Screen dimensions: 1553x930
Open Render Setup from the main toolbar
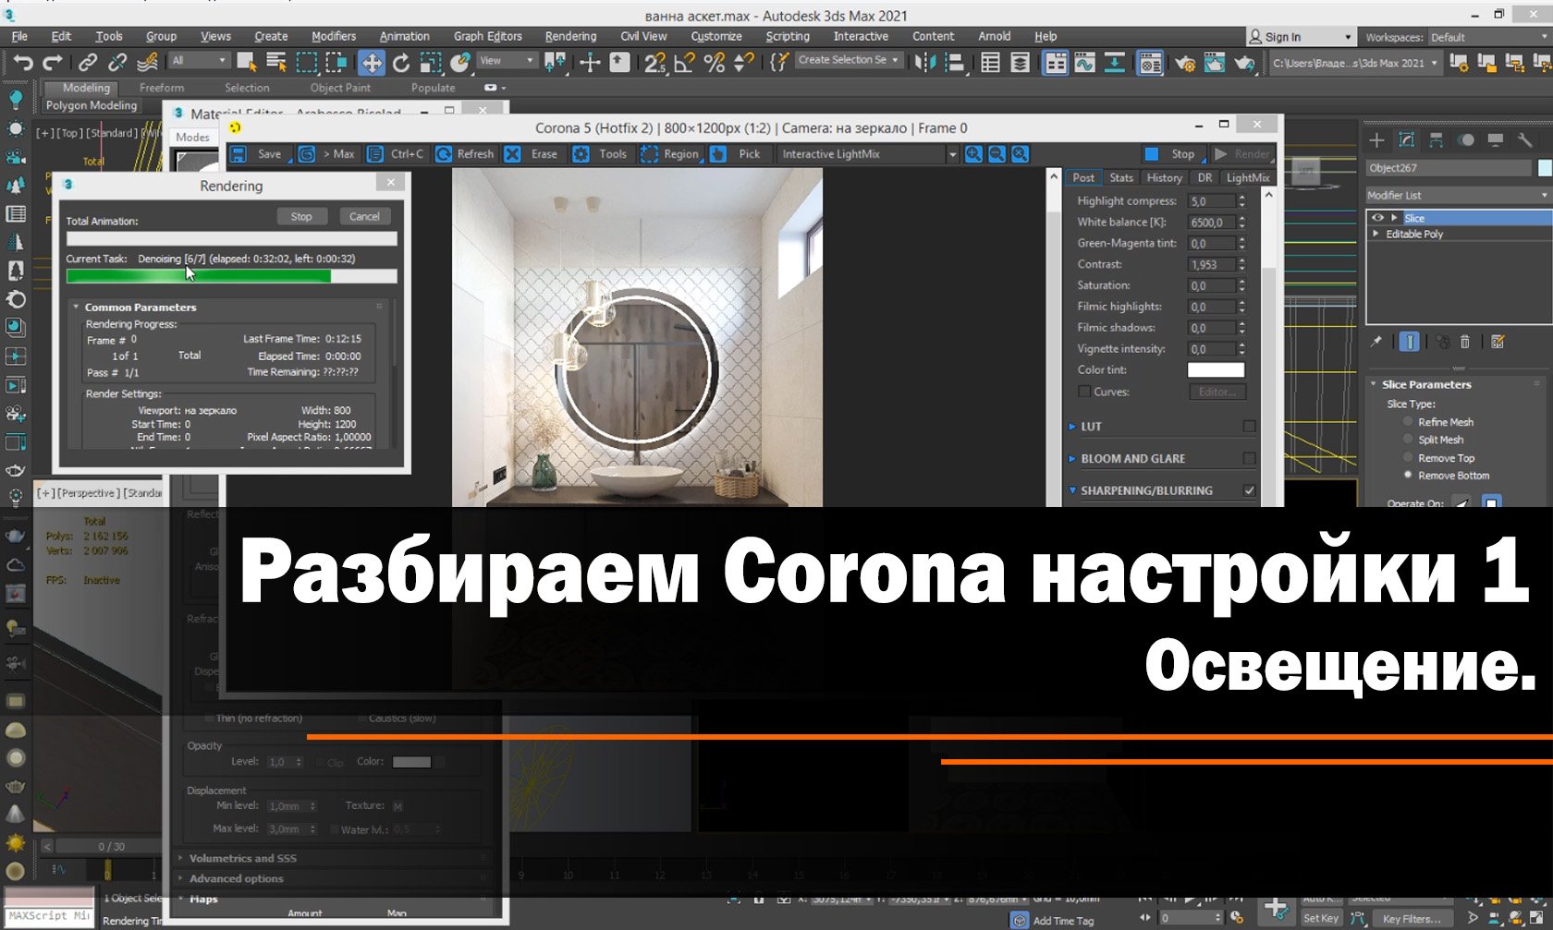pos(1186,63)
